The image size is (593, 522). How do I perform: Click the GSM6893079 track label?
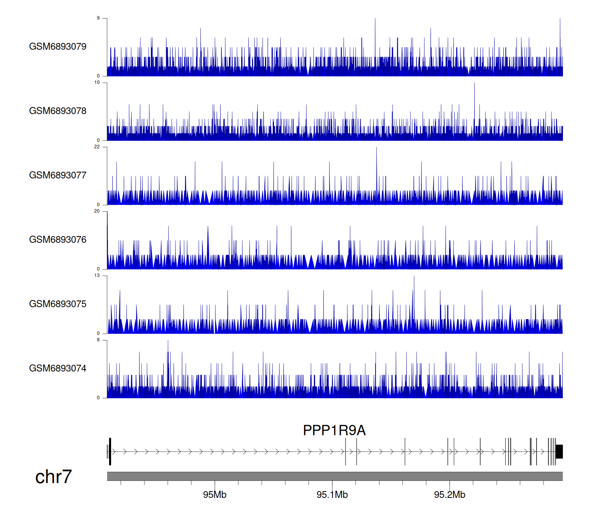(x=58, y=47)
